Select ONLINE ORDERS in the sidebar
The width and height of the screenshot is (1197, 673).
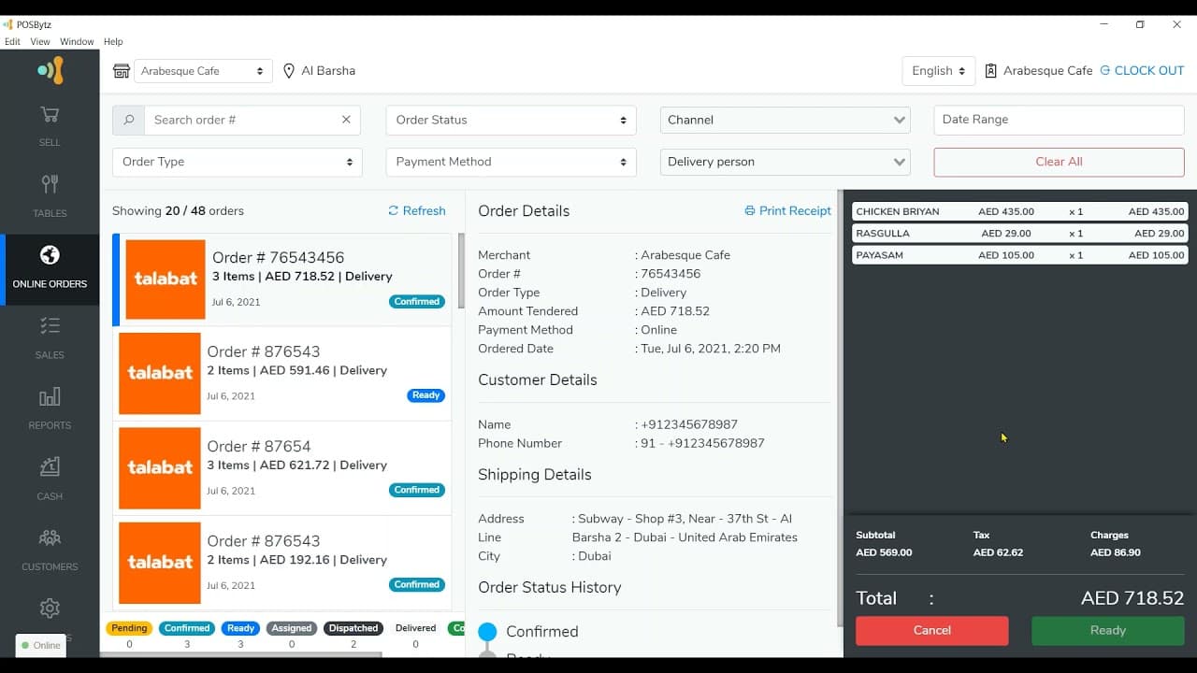(50, 268)
